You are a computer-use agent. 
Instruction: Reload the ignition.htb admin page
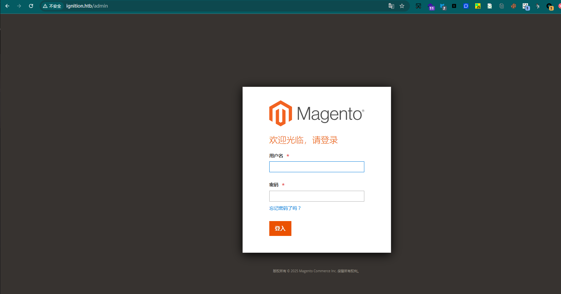(x=31, y=6)
